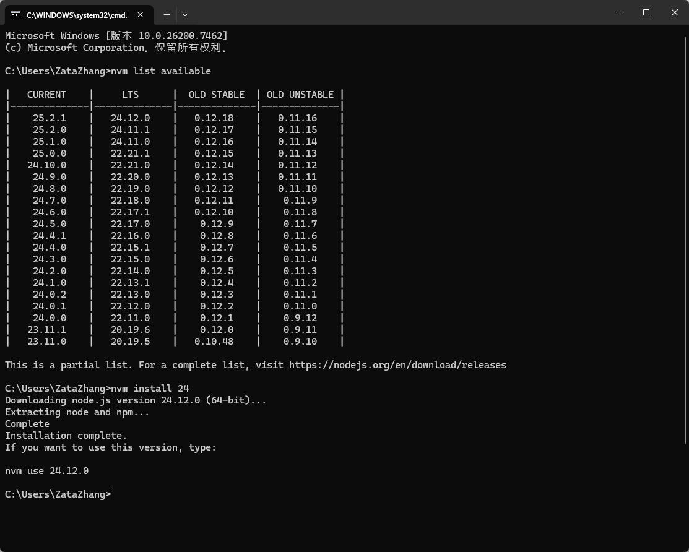Viewport: 689px width, 552px height.
Task: Click the command prompt cursor on last line
Action: tap(111, 494)
